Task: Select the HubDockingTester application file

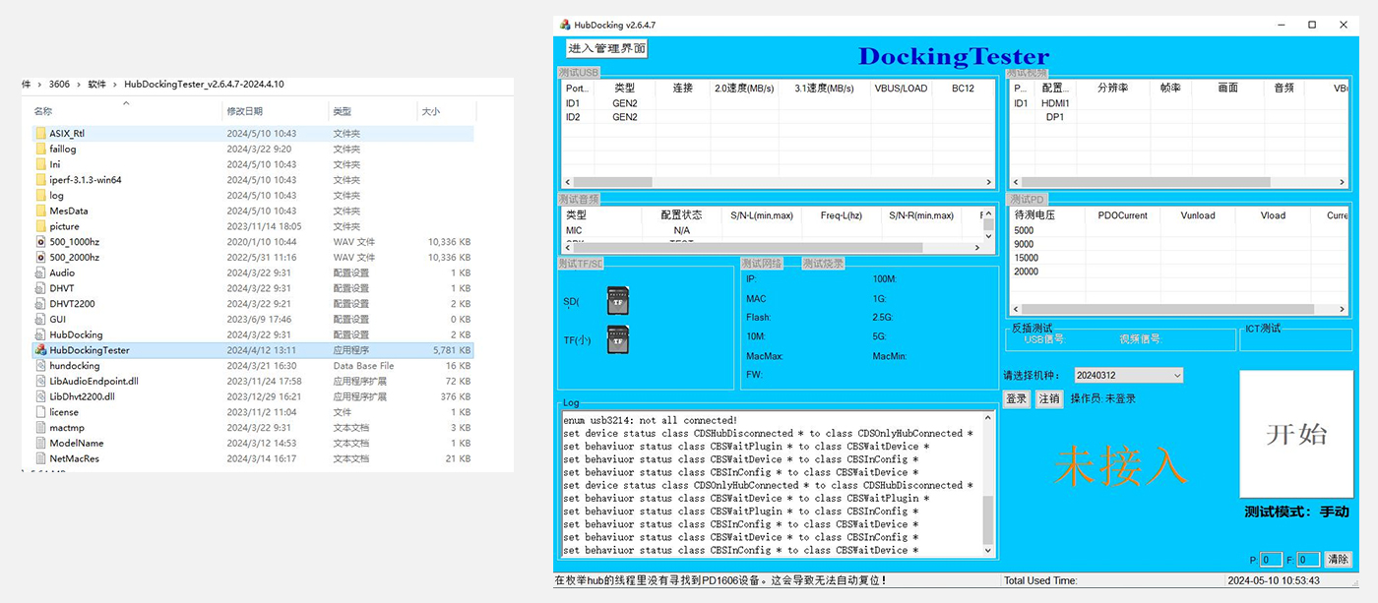Action: point(90,350)
